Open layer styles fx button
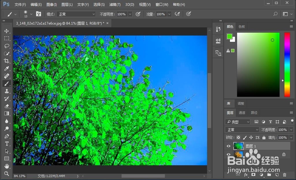The image size is (296, 180). [x=246, y=175]
